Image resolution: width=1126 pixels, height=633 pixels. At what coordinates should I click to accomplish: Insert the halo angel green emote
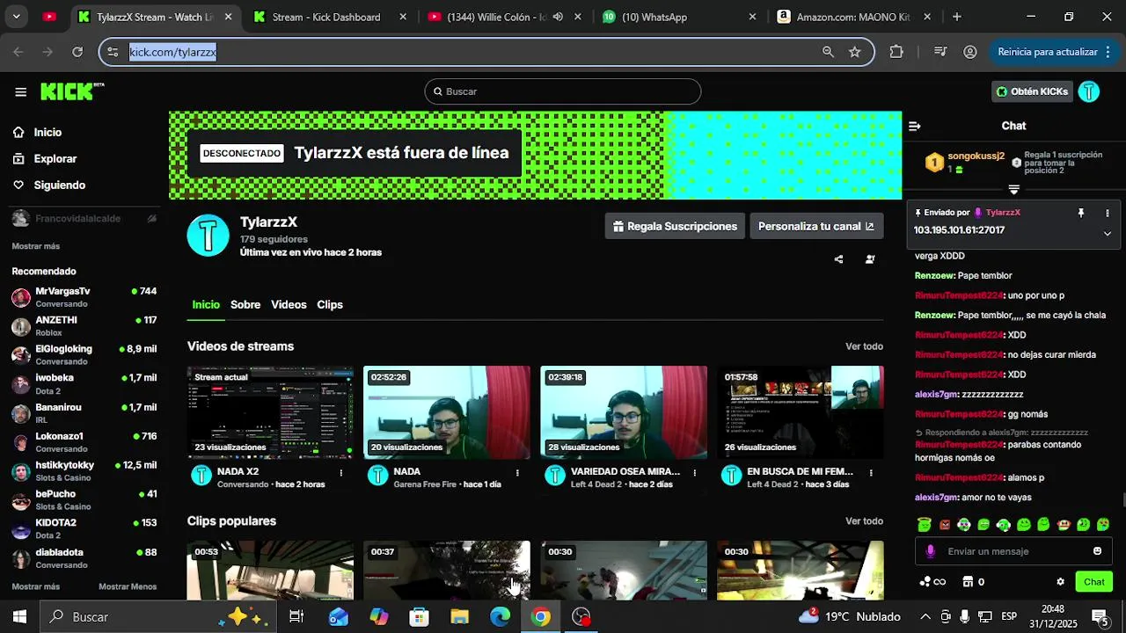(x=924, y=525)
